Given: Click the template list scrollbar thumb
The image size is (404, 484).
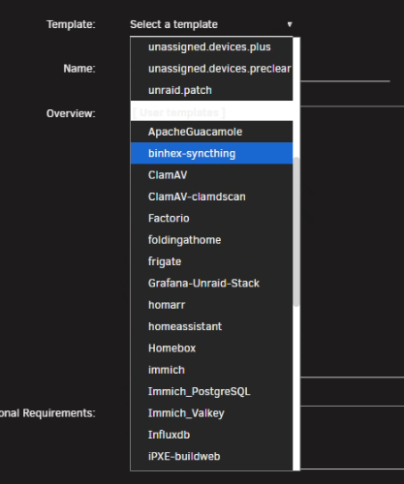Looking at the screenshot, I should (x=296, y=231).
